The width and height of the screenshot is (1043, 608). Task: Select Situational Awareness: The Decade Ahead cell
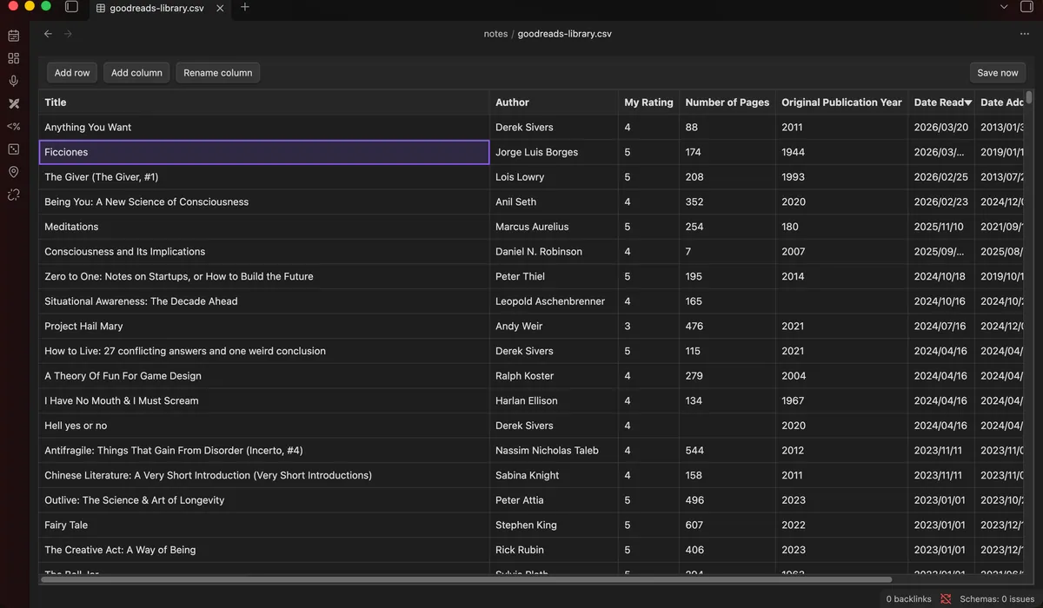coord(264,301)
